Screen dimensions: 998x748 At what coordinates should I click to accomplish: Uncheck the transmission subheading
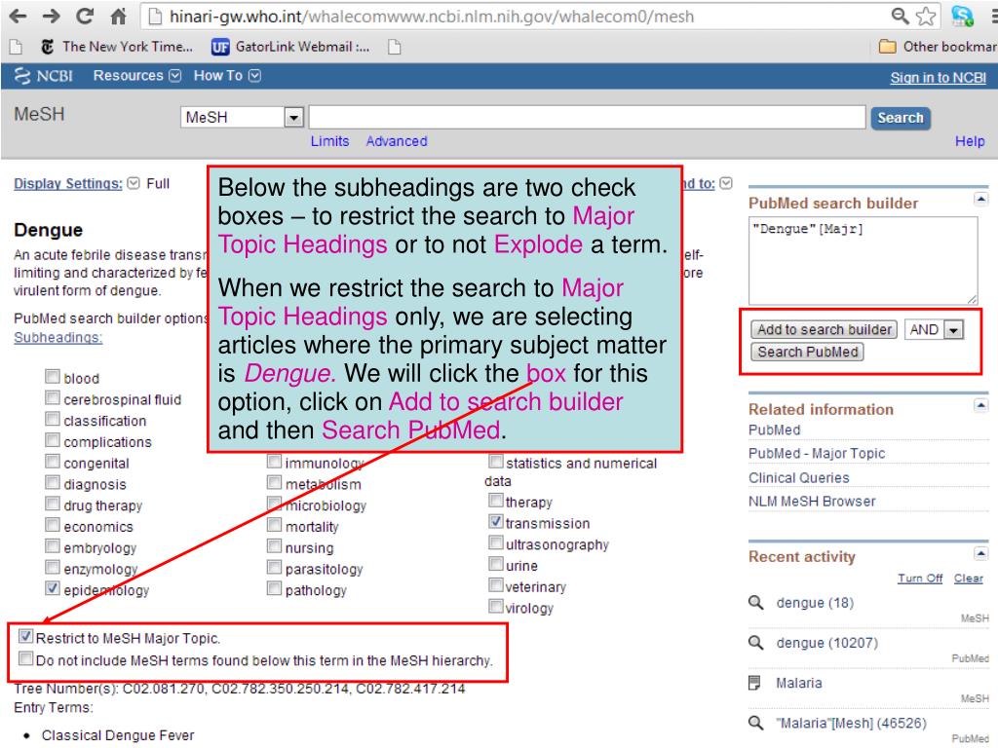click(x=496, y=522)
